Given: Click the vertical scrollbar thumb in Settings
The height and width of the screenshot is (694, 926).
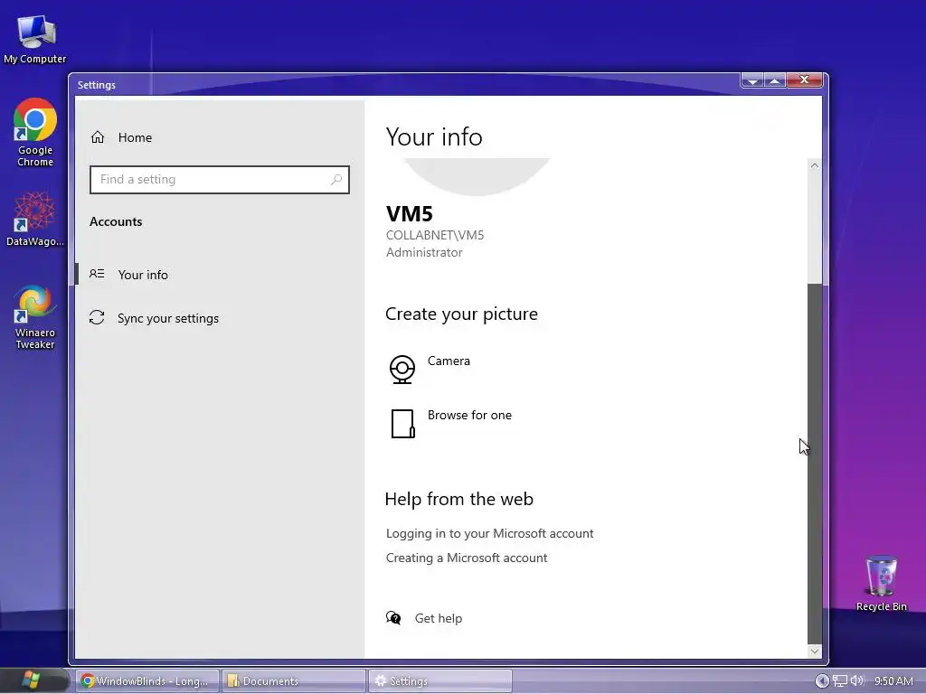Looking at the screenshot, I should (x=815, y=464).
